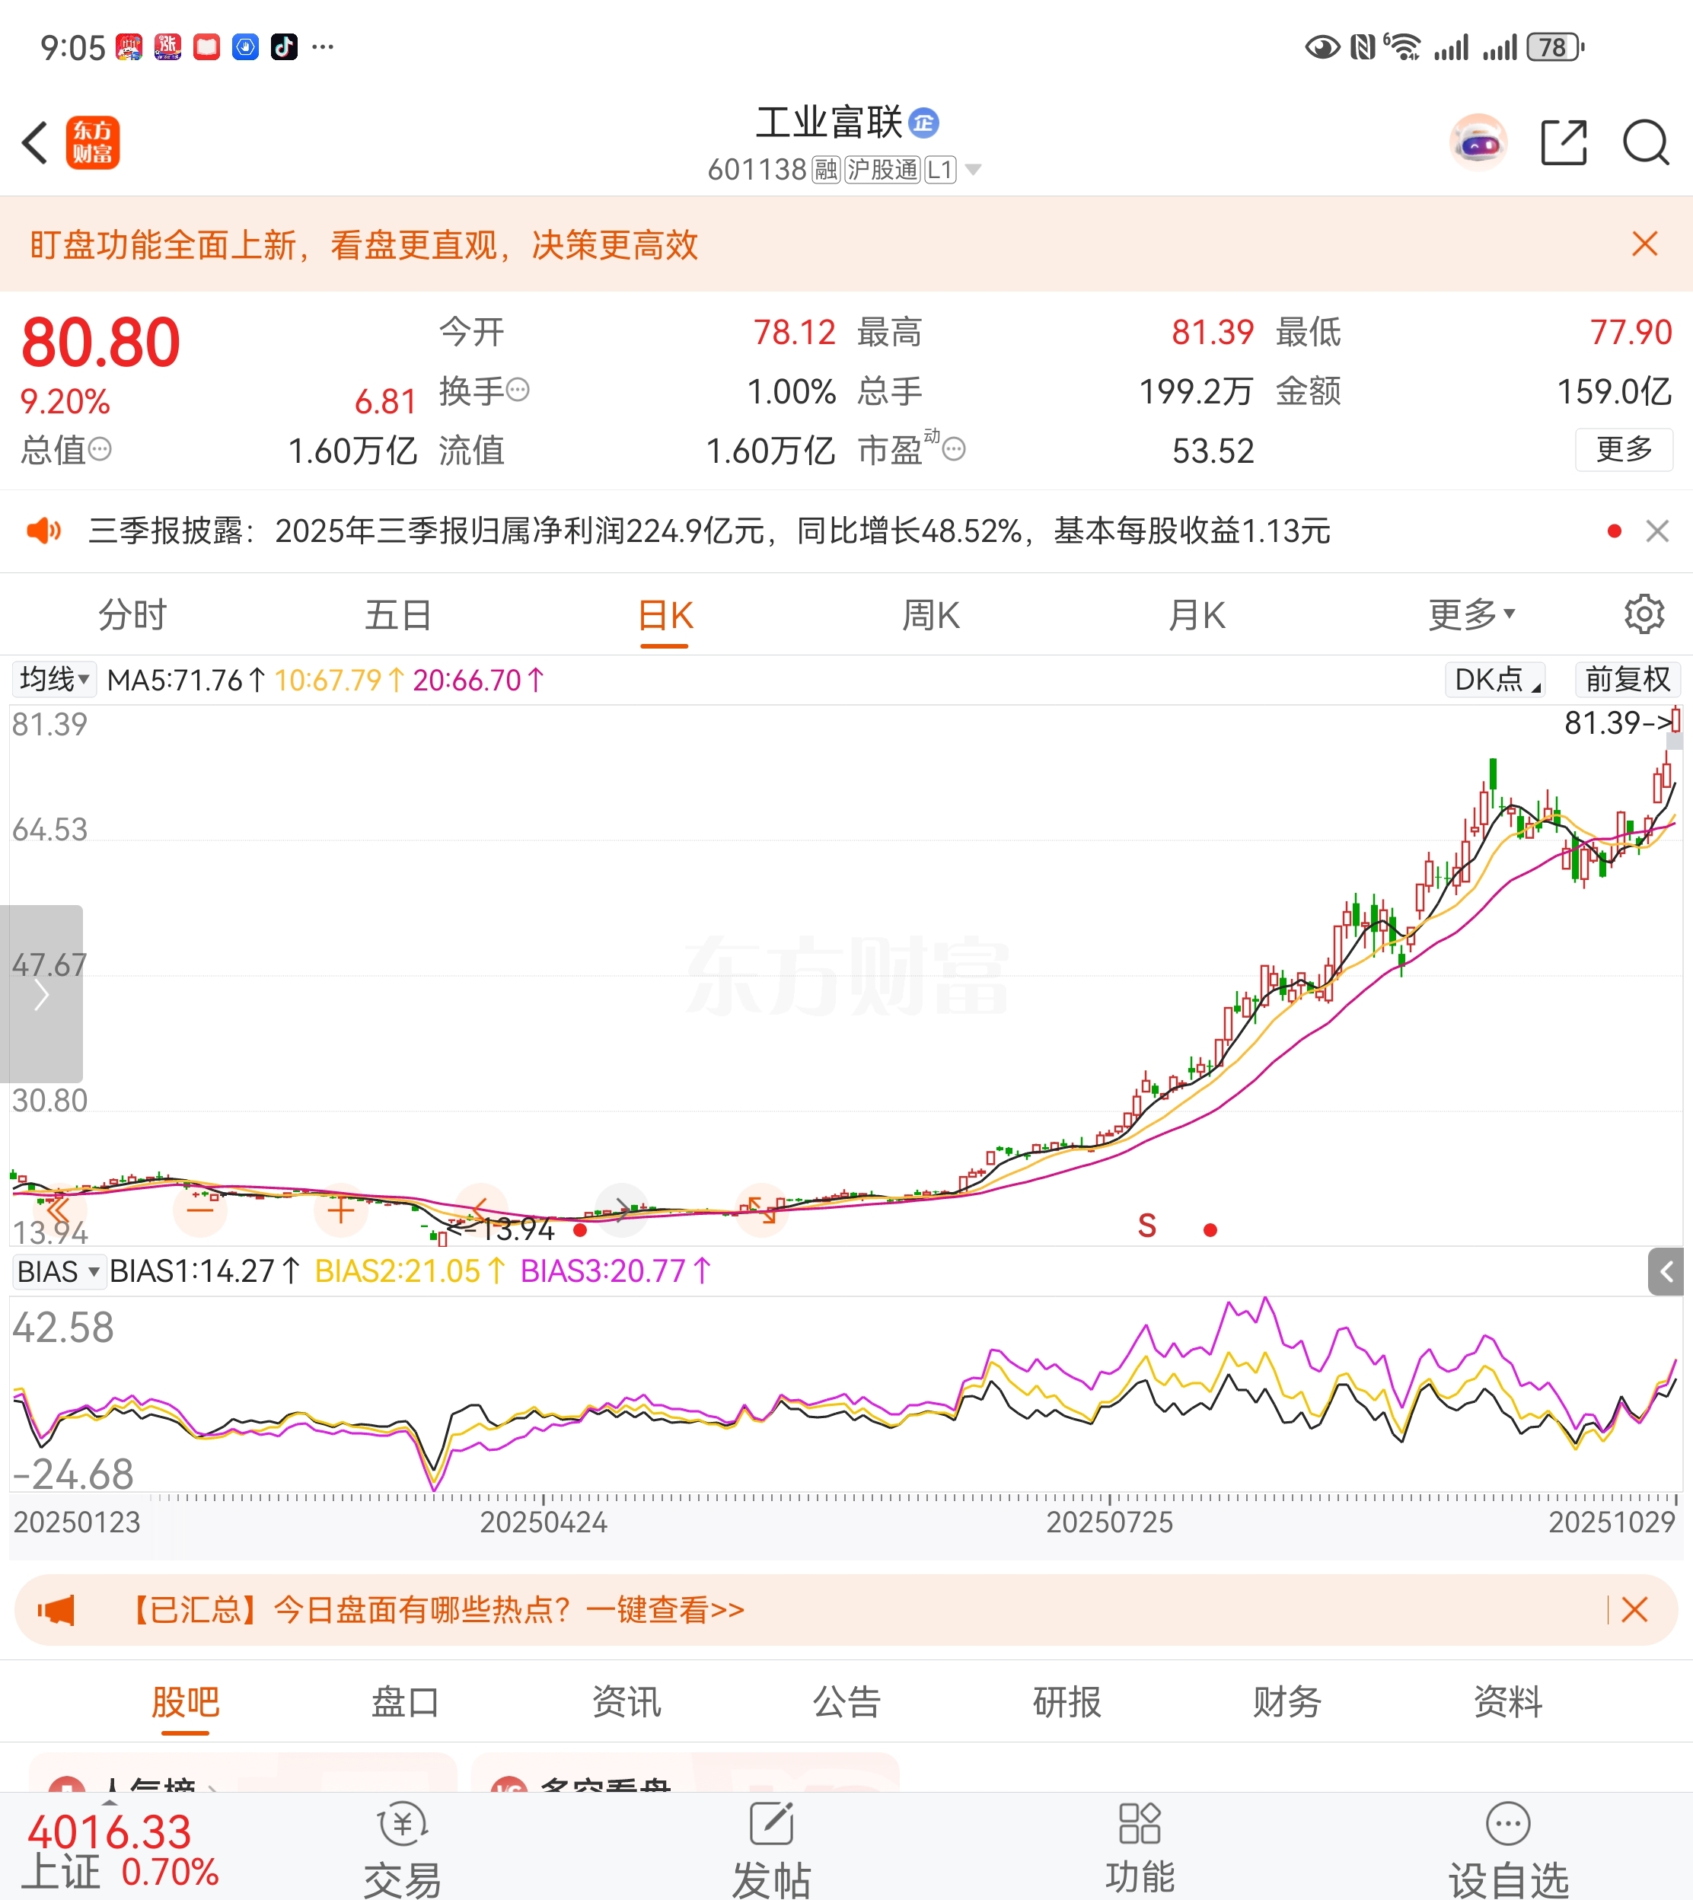Open the share icon
1693x1900 pixels.
[x=1563, y=143]
